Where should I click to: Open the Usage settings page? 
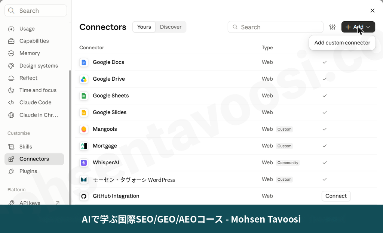pyautogui.click(x=34, y=29)
